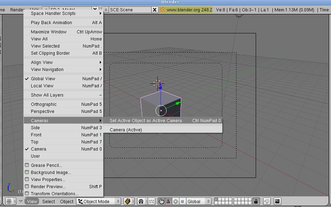331x207 pixels.
Task: Expand the Cameras submenu entry
Action: pos(63,120)
